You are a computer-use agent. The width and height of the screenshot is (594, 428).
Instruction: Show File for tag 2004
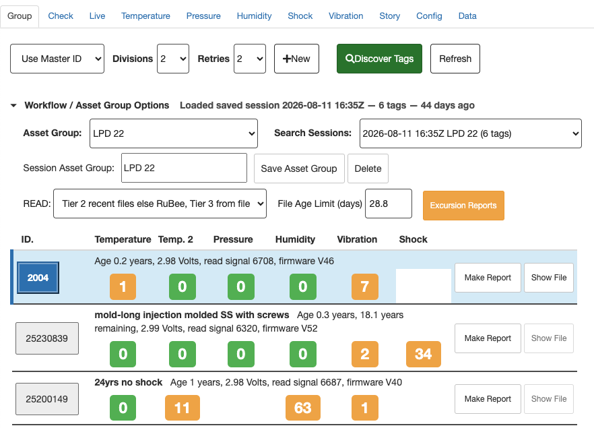click(x=548, y=278)
